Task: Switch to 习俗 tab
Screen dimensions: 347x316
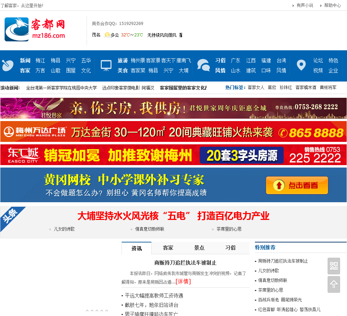Action: 230,248
